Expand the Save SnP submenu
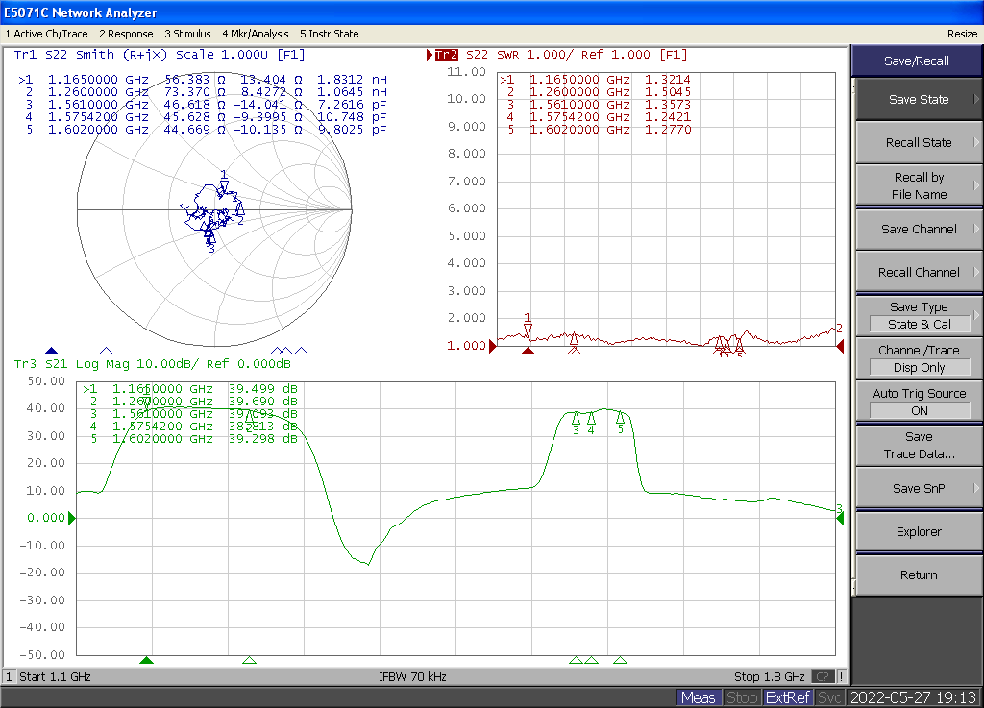Screen dimensions: 984x708 [920, 489]
